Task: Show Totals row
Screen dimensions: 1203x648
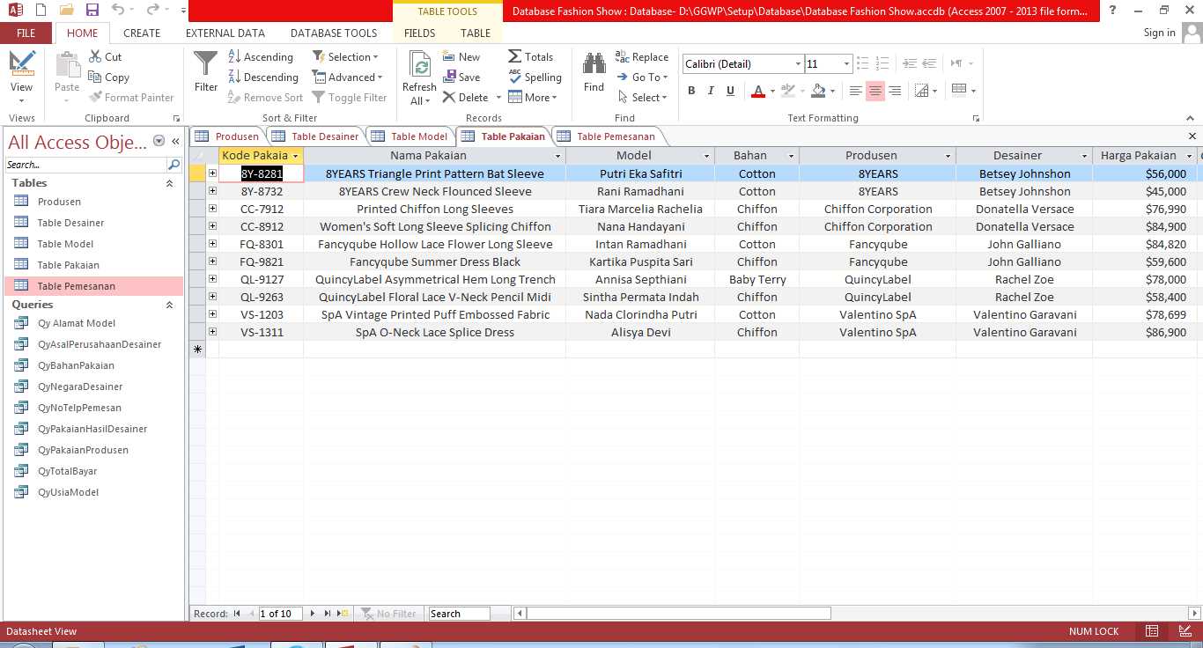Action: point(531,56)
